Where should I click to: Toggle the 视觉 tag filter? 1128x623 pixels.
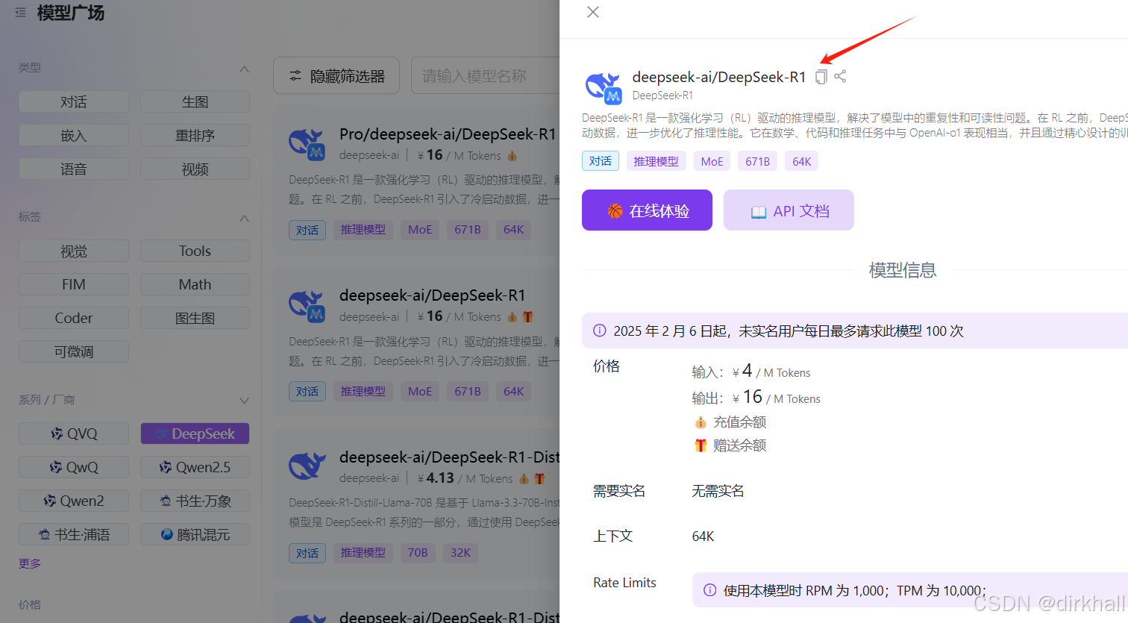74,251
